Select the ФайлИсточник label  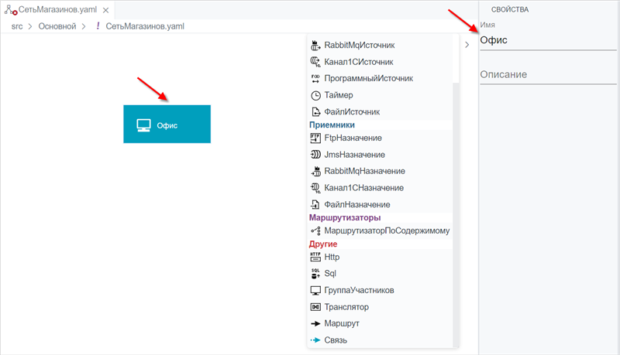click(352, 112)
